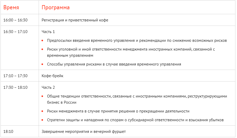Click the "Предпосылки введения временного управления" item
This screenshot has height=138, width=237.
pyautogui.click(x=137, y=40)
